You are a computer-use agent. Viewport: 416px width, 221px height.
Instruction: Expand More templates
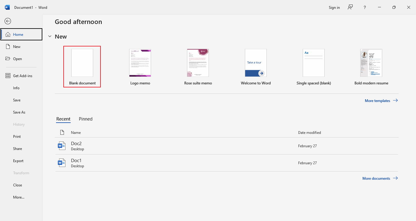[x=378, y=100]
